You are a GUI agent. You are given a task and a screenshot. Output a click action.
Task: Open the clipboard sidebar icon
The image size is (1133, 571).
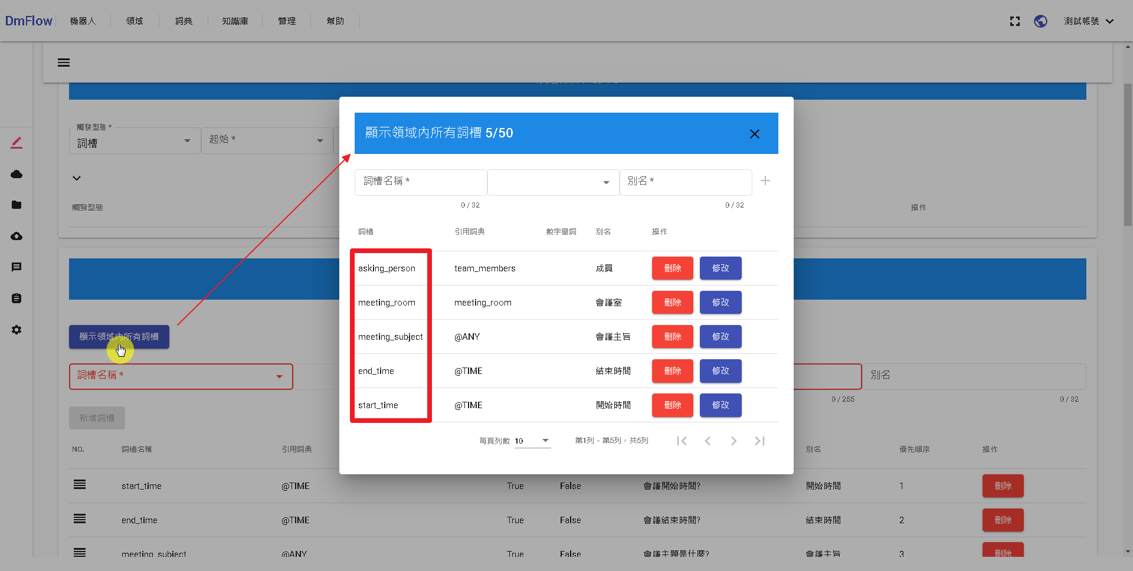point(17,298)
